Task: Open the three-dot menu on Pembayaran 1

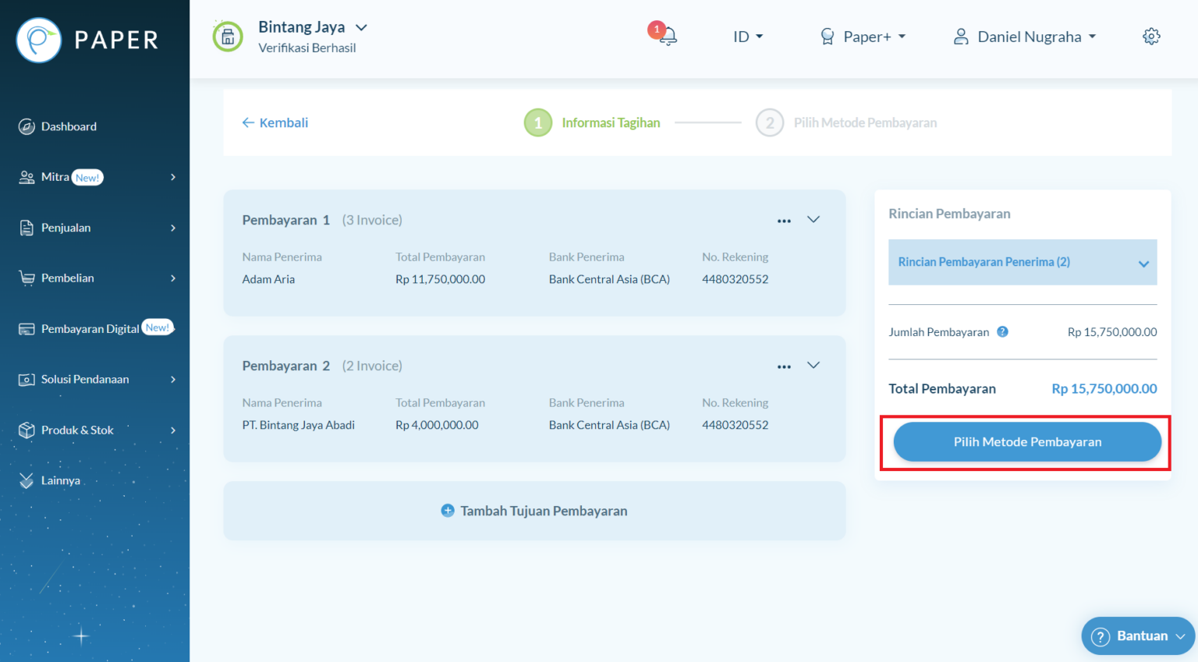Action: (x=783, y=219)
